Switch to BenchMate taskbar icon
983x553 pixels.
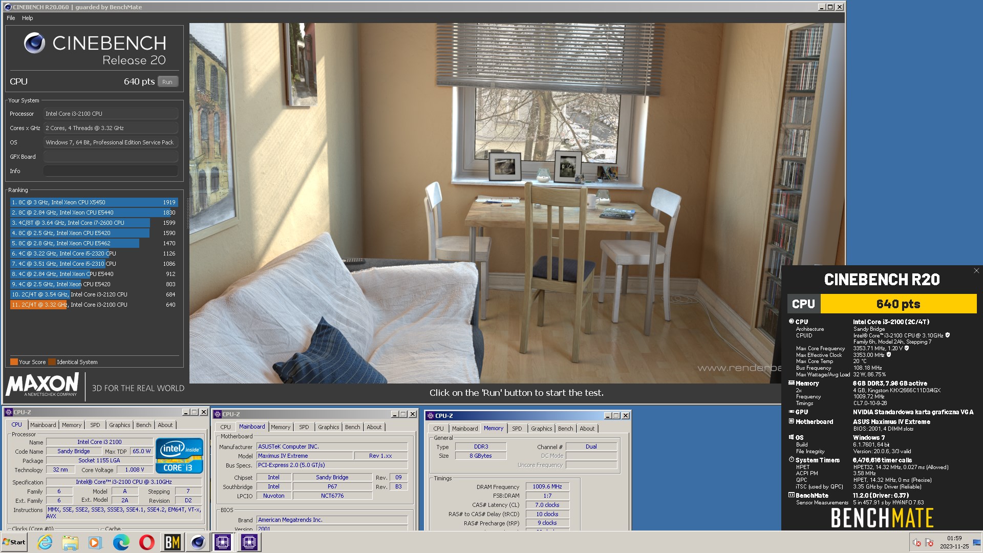[x=172, y=542]
